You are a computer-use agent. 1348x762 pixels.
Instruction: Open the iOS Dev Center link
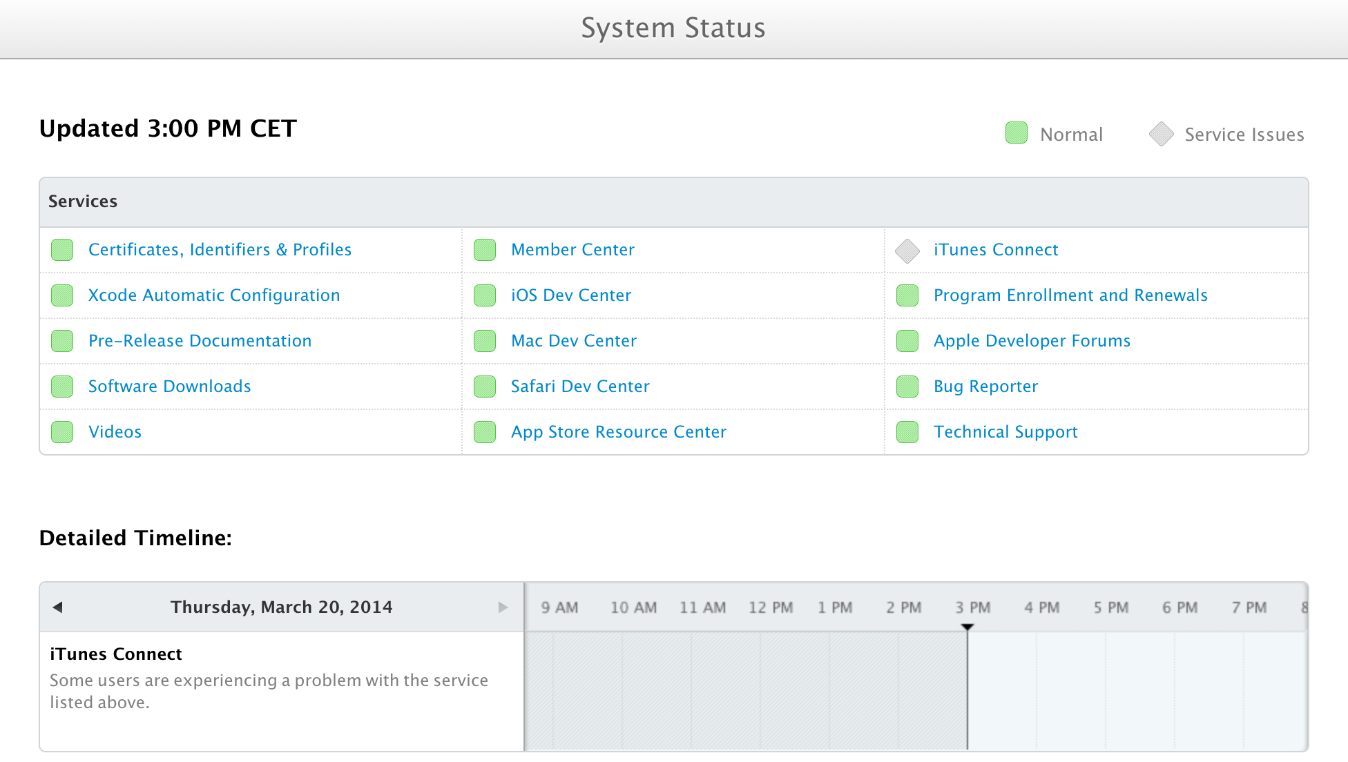571,295
